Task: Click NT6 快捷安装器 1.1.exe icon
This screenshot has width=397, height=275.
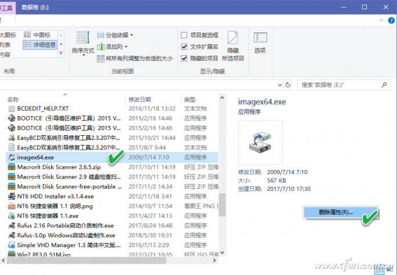Action: (12, 216)
